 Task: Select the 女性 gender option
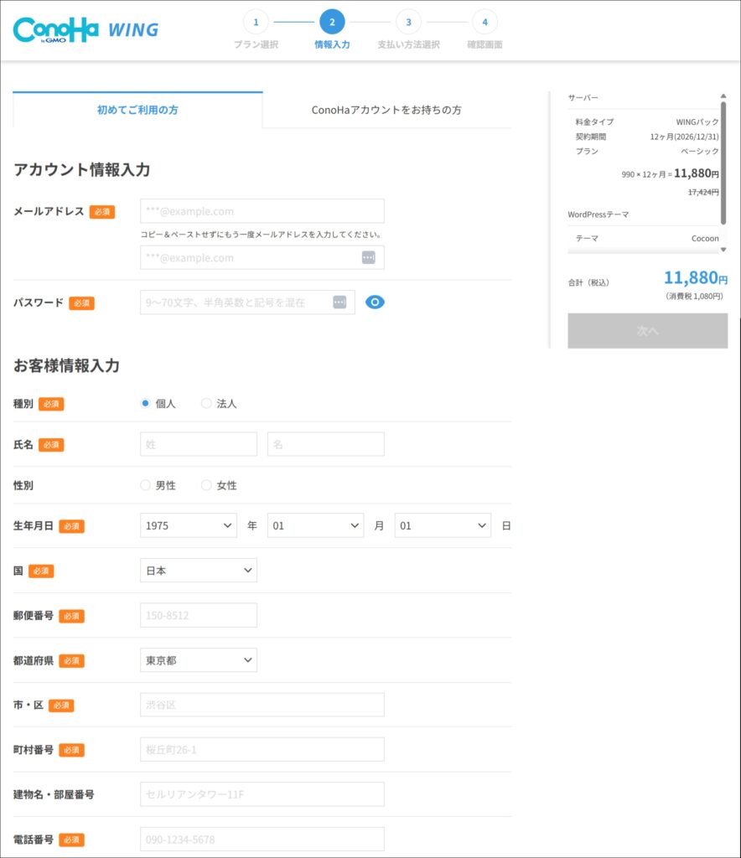206,486
